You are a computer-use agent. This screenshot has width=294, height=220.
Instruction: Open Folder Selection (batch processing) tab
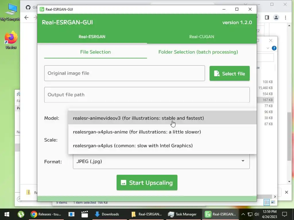[198, 52]
